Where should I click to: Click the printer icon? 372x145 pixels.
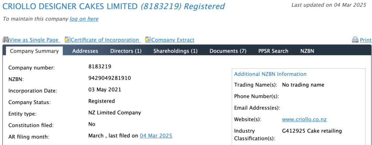[x=355, y=40]
